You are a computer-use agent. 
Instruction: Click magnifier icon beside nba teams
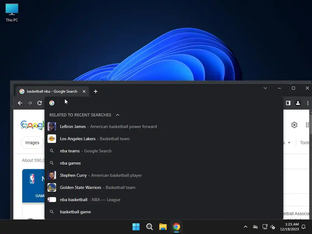(x=52, y=151)
